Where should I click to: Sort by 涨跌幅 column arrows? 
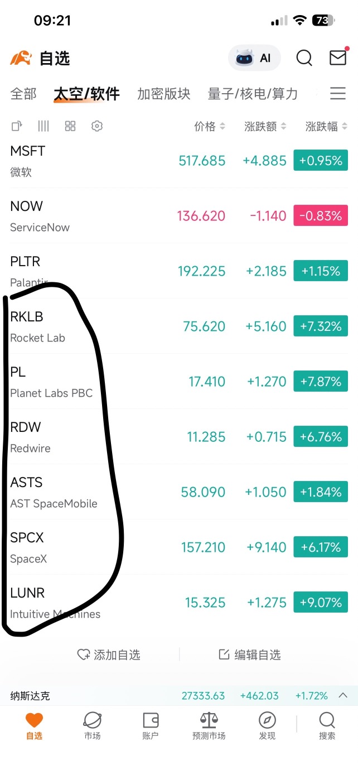[x=327, y=127]
